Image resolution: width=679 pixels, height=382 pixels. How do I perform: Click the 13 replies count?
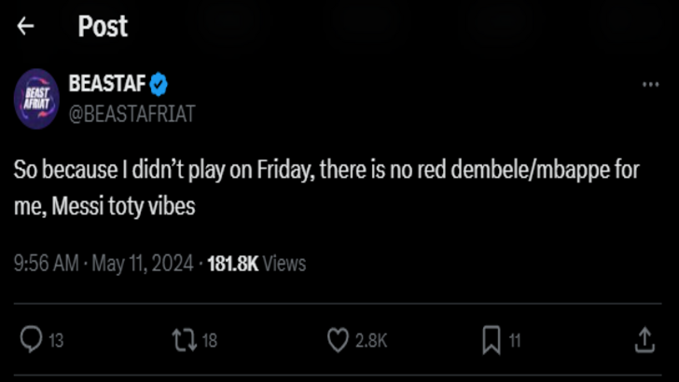coord(56,341)
